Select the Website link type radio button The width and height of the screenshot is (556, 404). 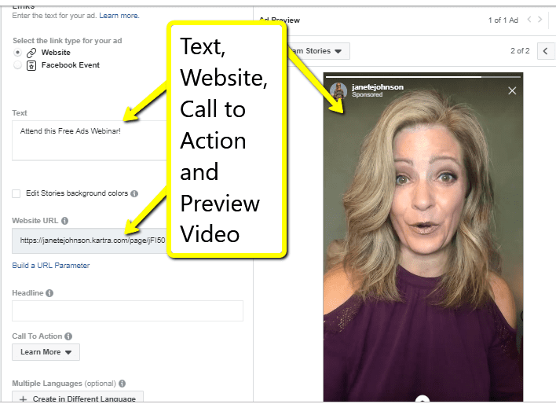click(17, 53)
